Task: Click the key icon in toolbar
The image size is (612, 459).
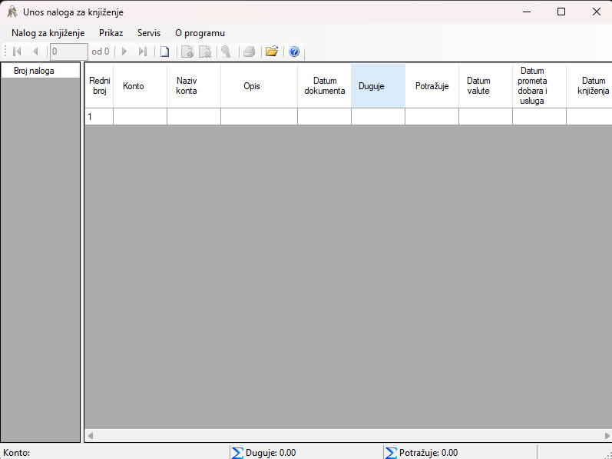Action: pos(227,52)
